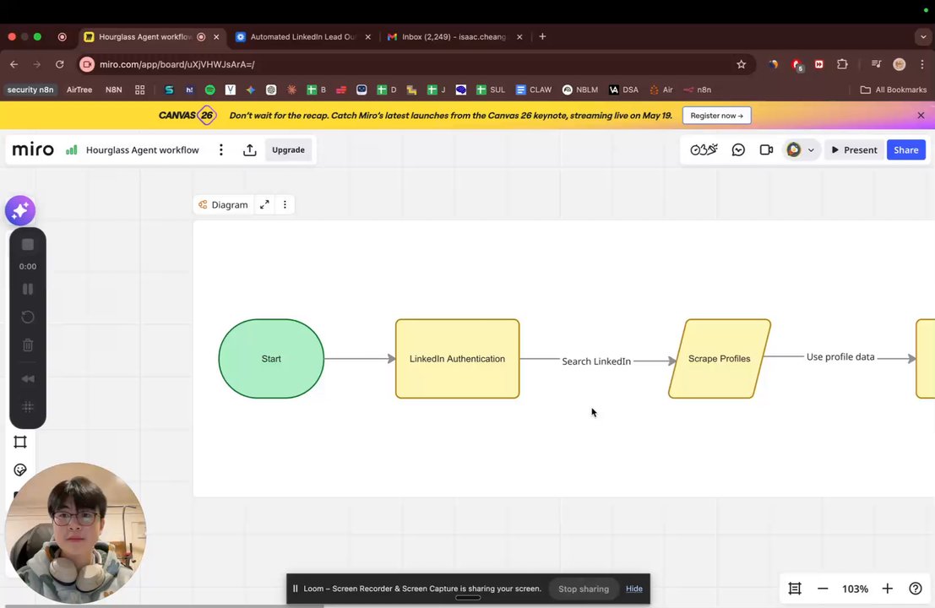Select the LinkedIn Authentication node
The height and width of the screenshot is (608, 935).
(x=457, y=359)
